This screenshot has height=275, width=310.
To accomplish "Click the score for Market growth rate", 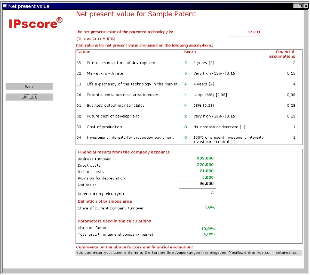I will [x=185, y=73].
